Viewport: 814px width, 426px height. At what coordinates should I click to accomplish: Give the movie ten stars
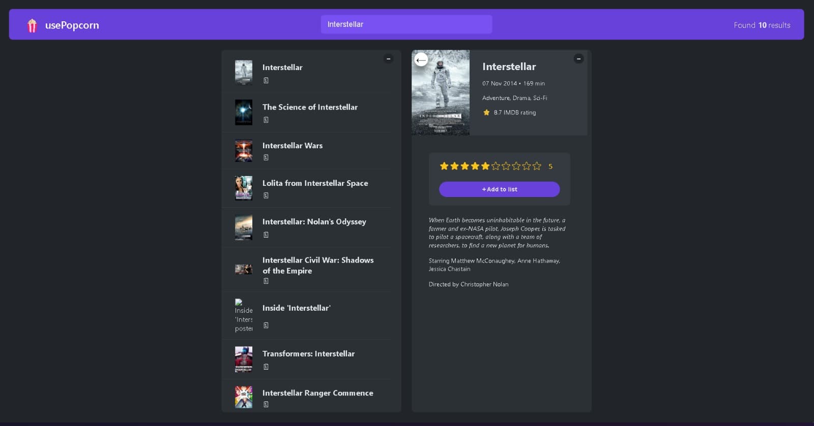[537, 166]
